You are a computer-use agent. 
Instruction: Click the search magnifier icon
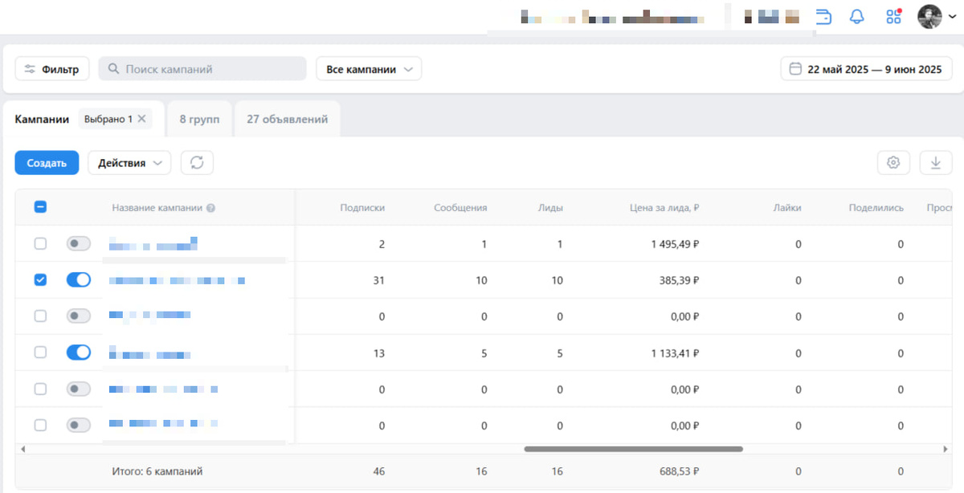(x=113, y=69)
